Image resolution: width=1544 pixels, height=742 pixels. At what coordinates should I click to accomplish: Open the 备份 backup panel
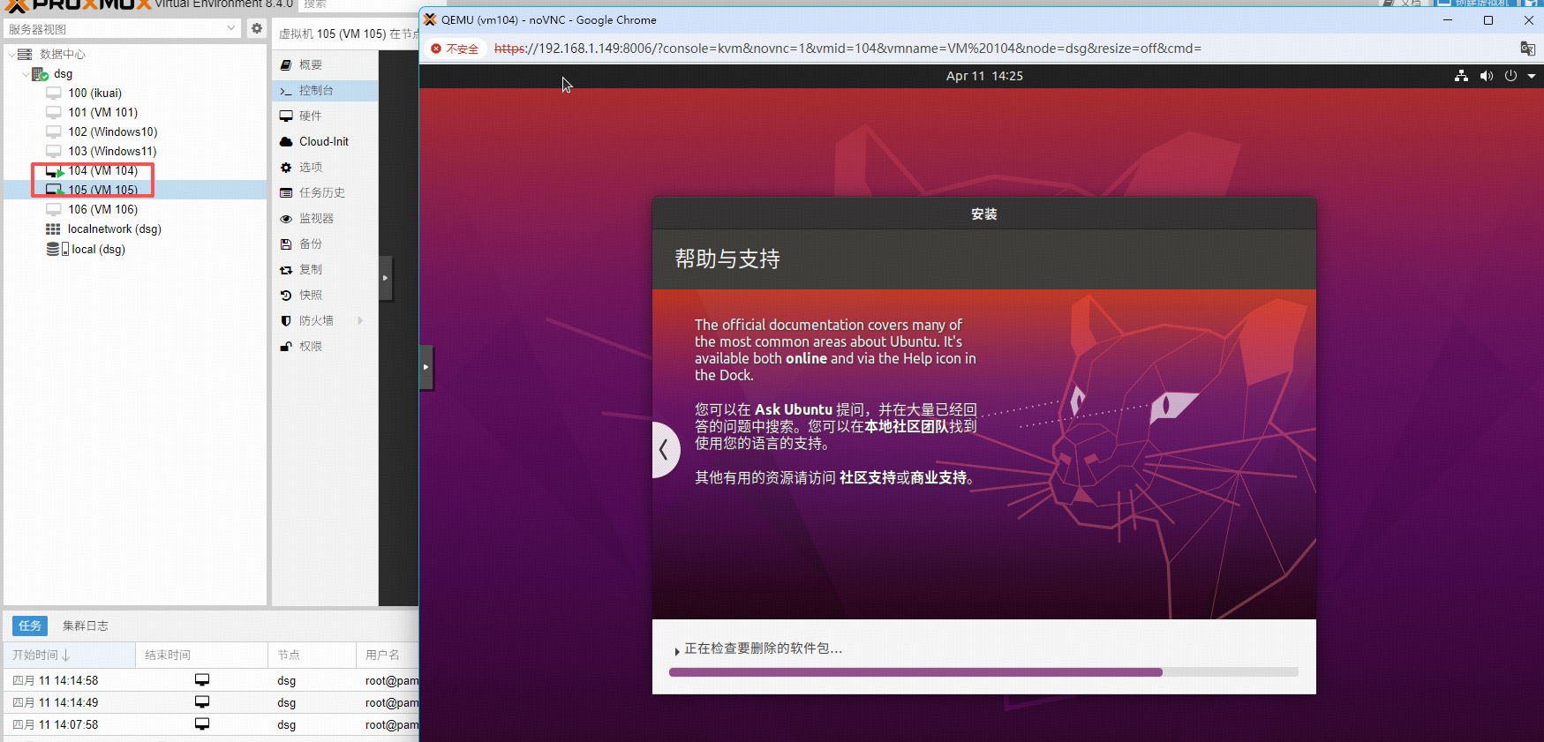pos(325,244)
